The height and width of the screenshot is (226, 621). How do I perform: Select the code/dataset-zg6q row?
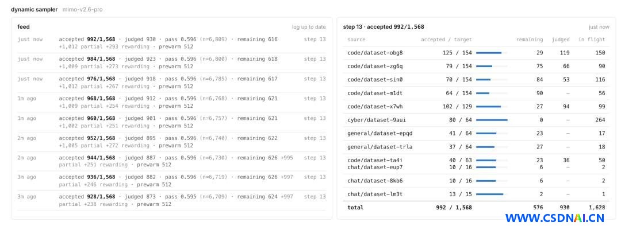click(x=476, y=67)
